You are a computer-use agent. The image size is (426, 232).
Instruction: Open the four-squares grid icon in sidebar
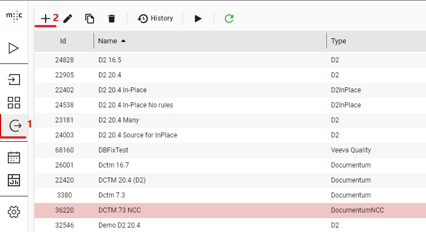click(x=14, y=102)
